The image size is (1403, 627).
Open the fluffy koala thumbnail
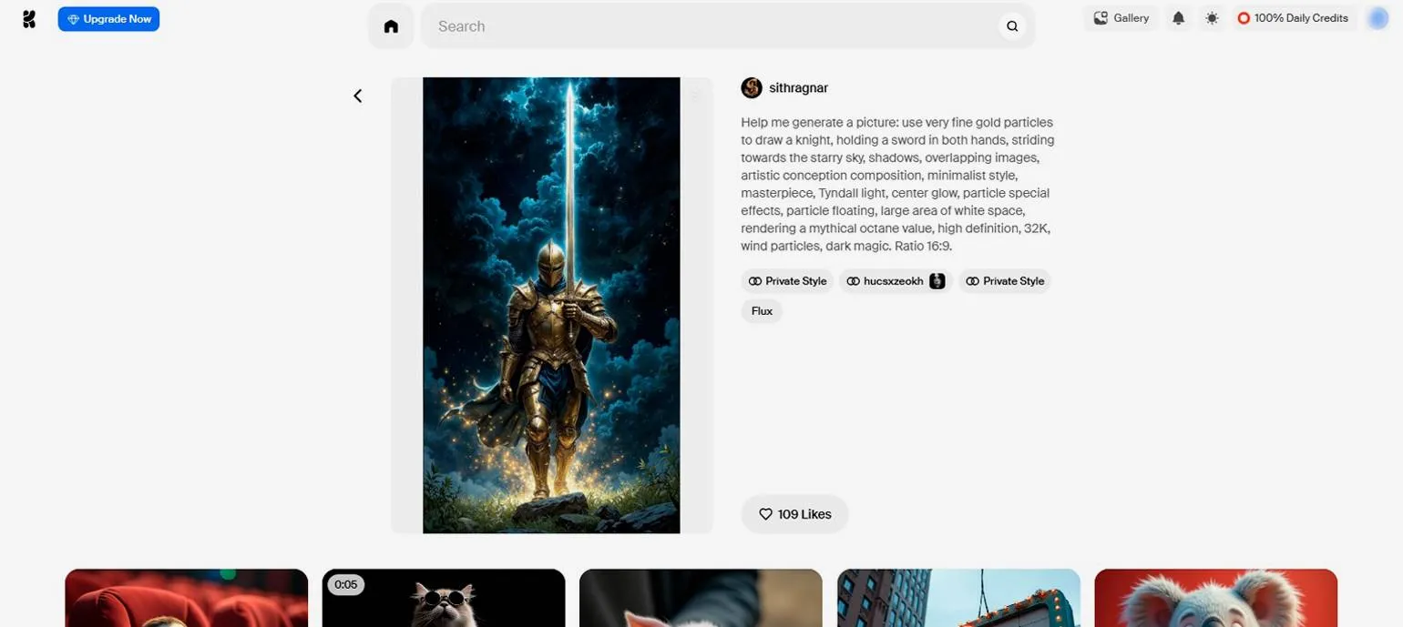click(x=1215, y=598)
